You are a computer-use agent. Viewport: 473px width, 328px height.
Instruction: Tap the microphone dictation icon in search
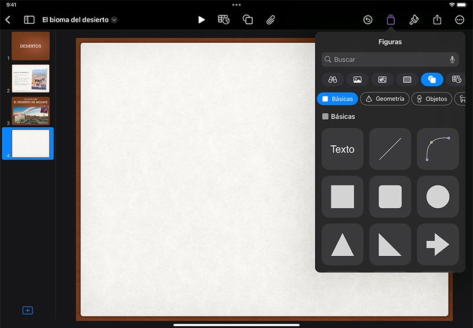[x=452, y=60]
